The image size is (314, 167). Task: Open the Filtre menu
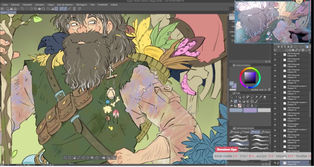click(92, 5)
